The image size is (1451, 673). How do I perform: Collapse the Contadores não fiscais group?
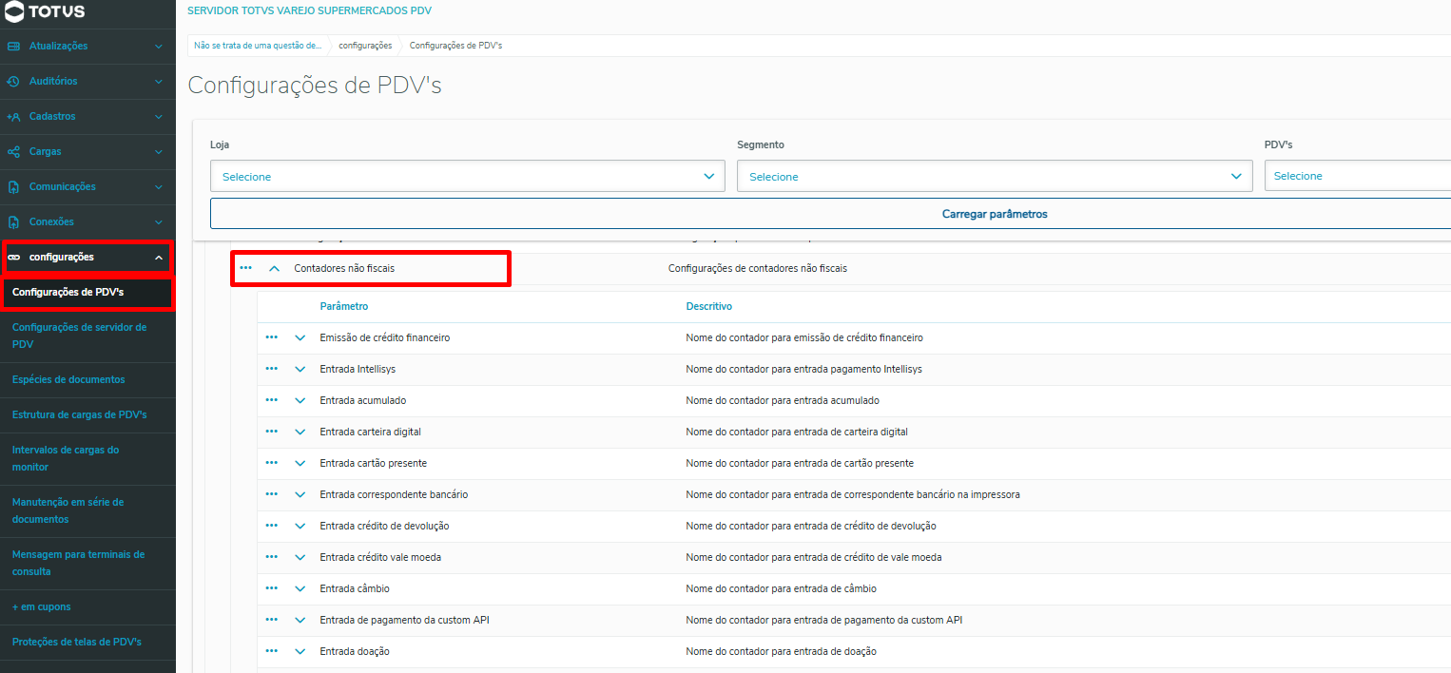[275, 268]
